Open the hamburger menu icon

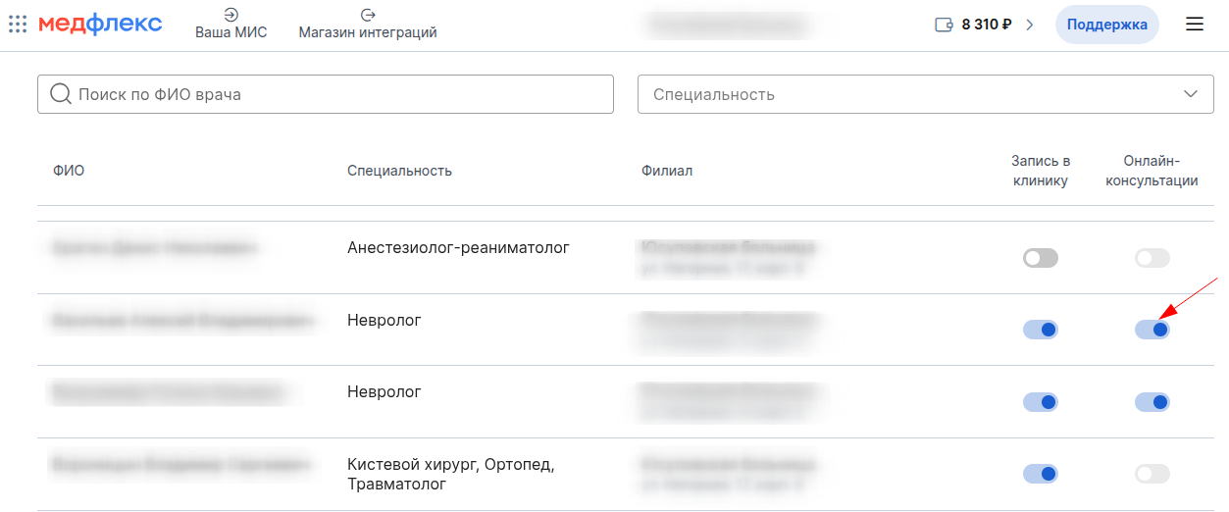click(1195, 25)
